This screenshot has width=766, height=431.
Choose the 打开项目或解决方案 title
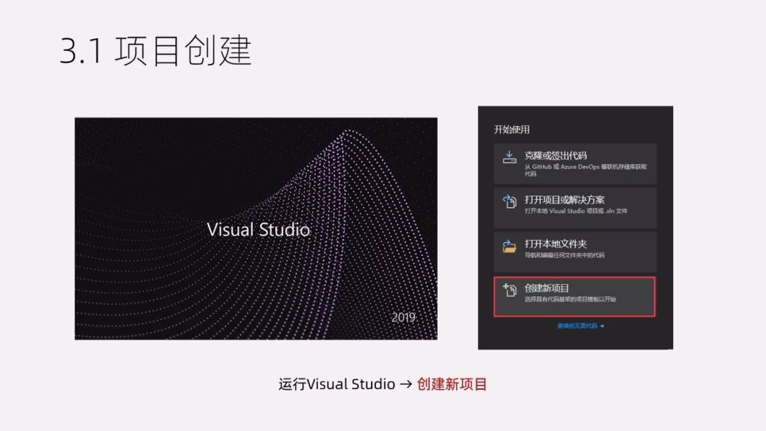(564, 200)
